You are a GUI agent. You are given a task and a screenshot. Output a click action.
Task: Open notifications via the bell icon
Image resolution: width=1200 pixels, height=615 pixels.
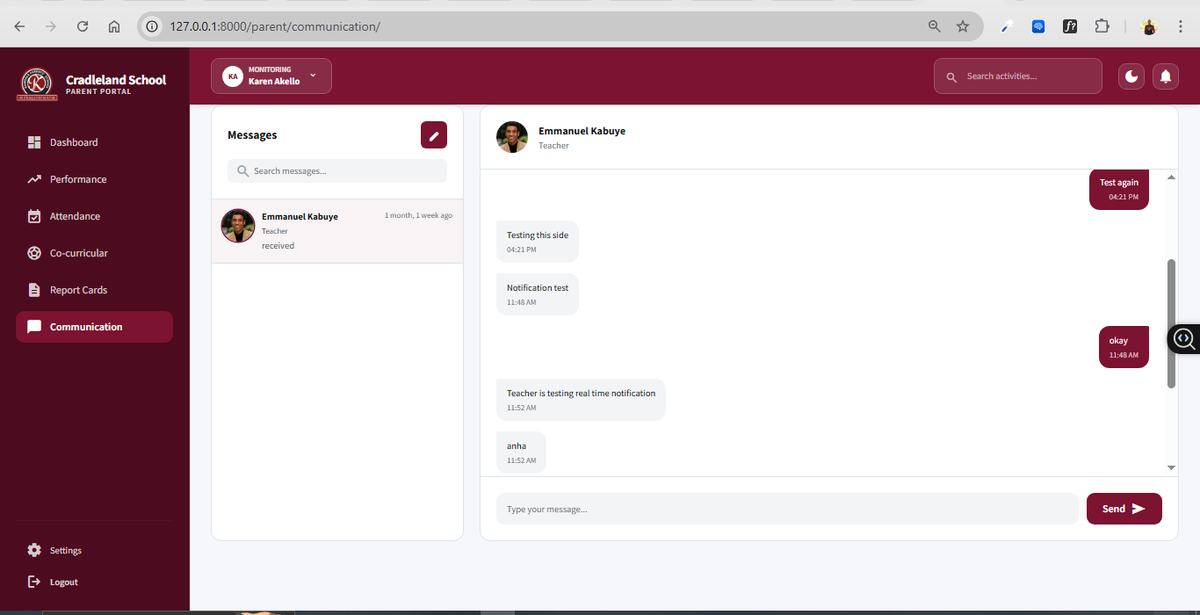tap(1166, 76)
